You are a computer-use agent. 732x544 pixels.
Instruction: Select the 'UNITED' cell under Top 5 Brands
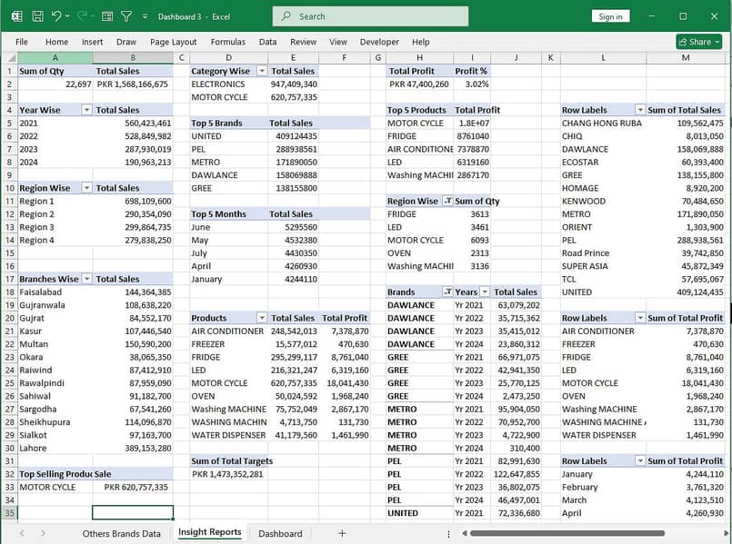click(229, 136)
